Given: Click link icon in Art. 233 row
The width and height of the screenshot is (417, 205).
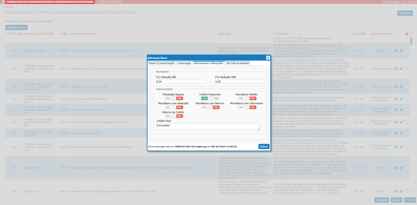Looking at the screenshot, I should click(x=395, y=86).
